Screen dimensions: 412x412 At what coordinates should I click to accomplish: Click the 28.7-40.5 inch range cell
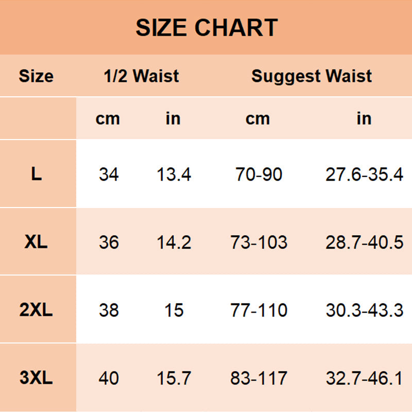[364, 243]
